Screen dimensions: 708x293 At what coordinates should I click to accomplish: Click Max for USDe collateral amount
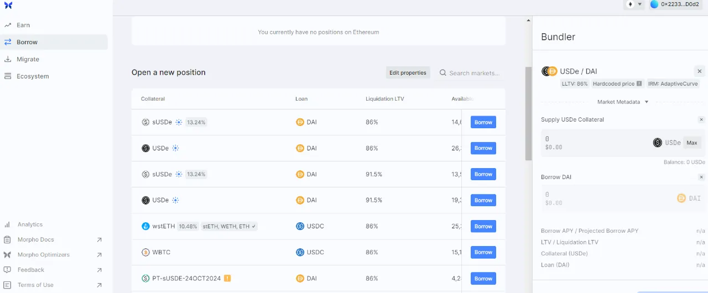691,143
